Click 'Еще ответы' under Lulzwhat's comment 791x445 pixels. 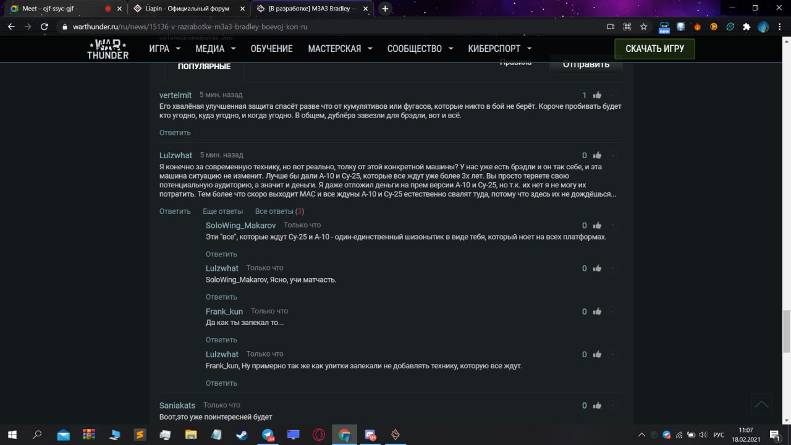222,211
